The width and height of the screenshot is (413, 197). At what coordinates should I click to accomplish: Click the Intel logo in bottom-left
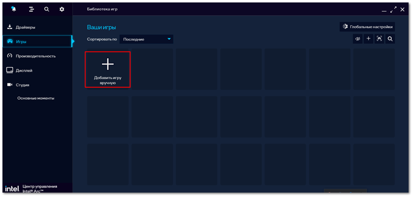coord(12,189)
